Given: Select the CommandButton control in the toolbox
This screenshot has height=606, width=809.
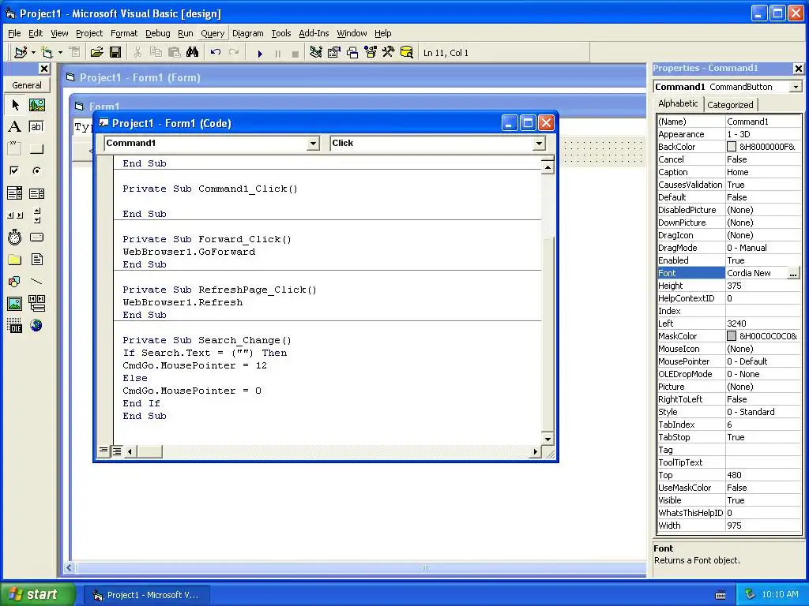Looking at the screenshot, I should (x=36, y=149).
